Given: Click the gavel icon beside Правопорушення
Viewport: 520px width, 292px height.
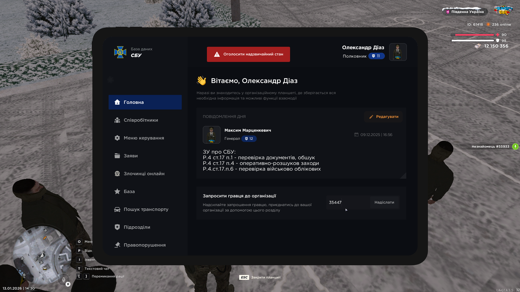Looking at the screenshot, I should (117, 245).
